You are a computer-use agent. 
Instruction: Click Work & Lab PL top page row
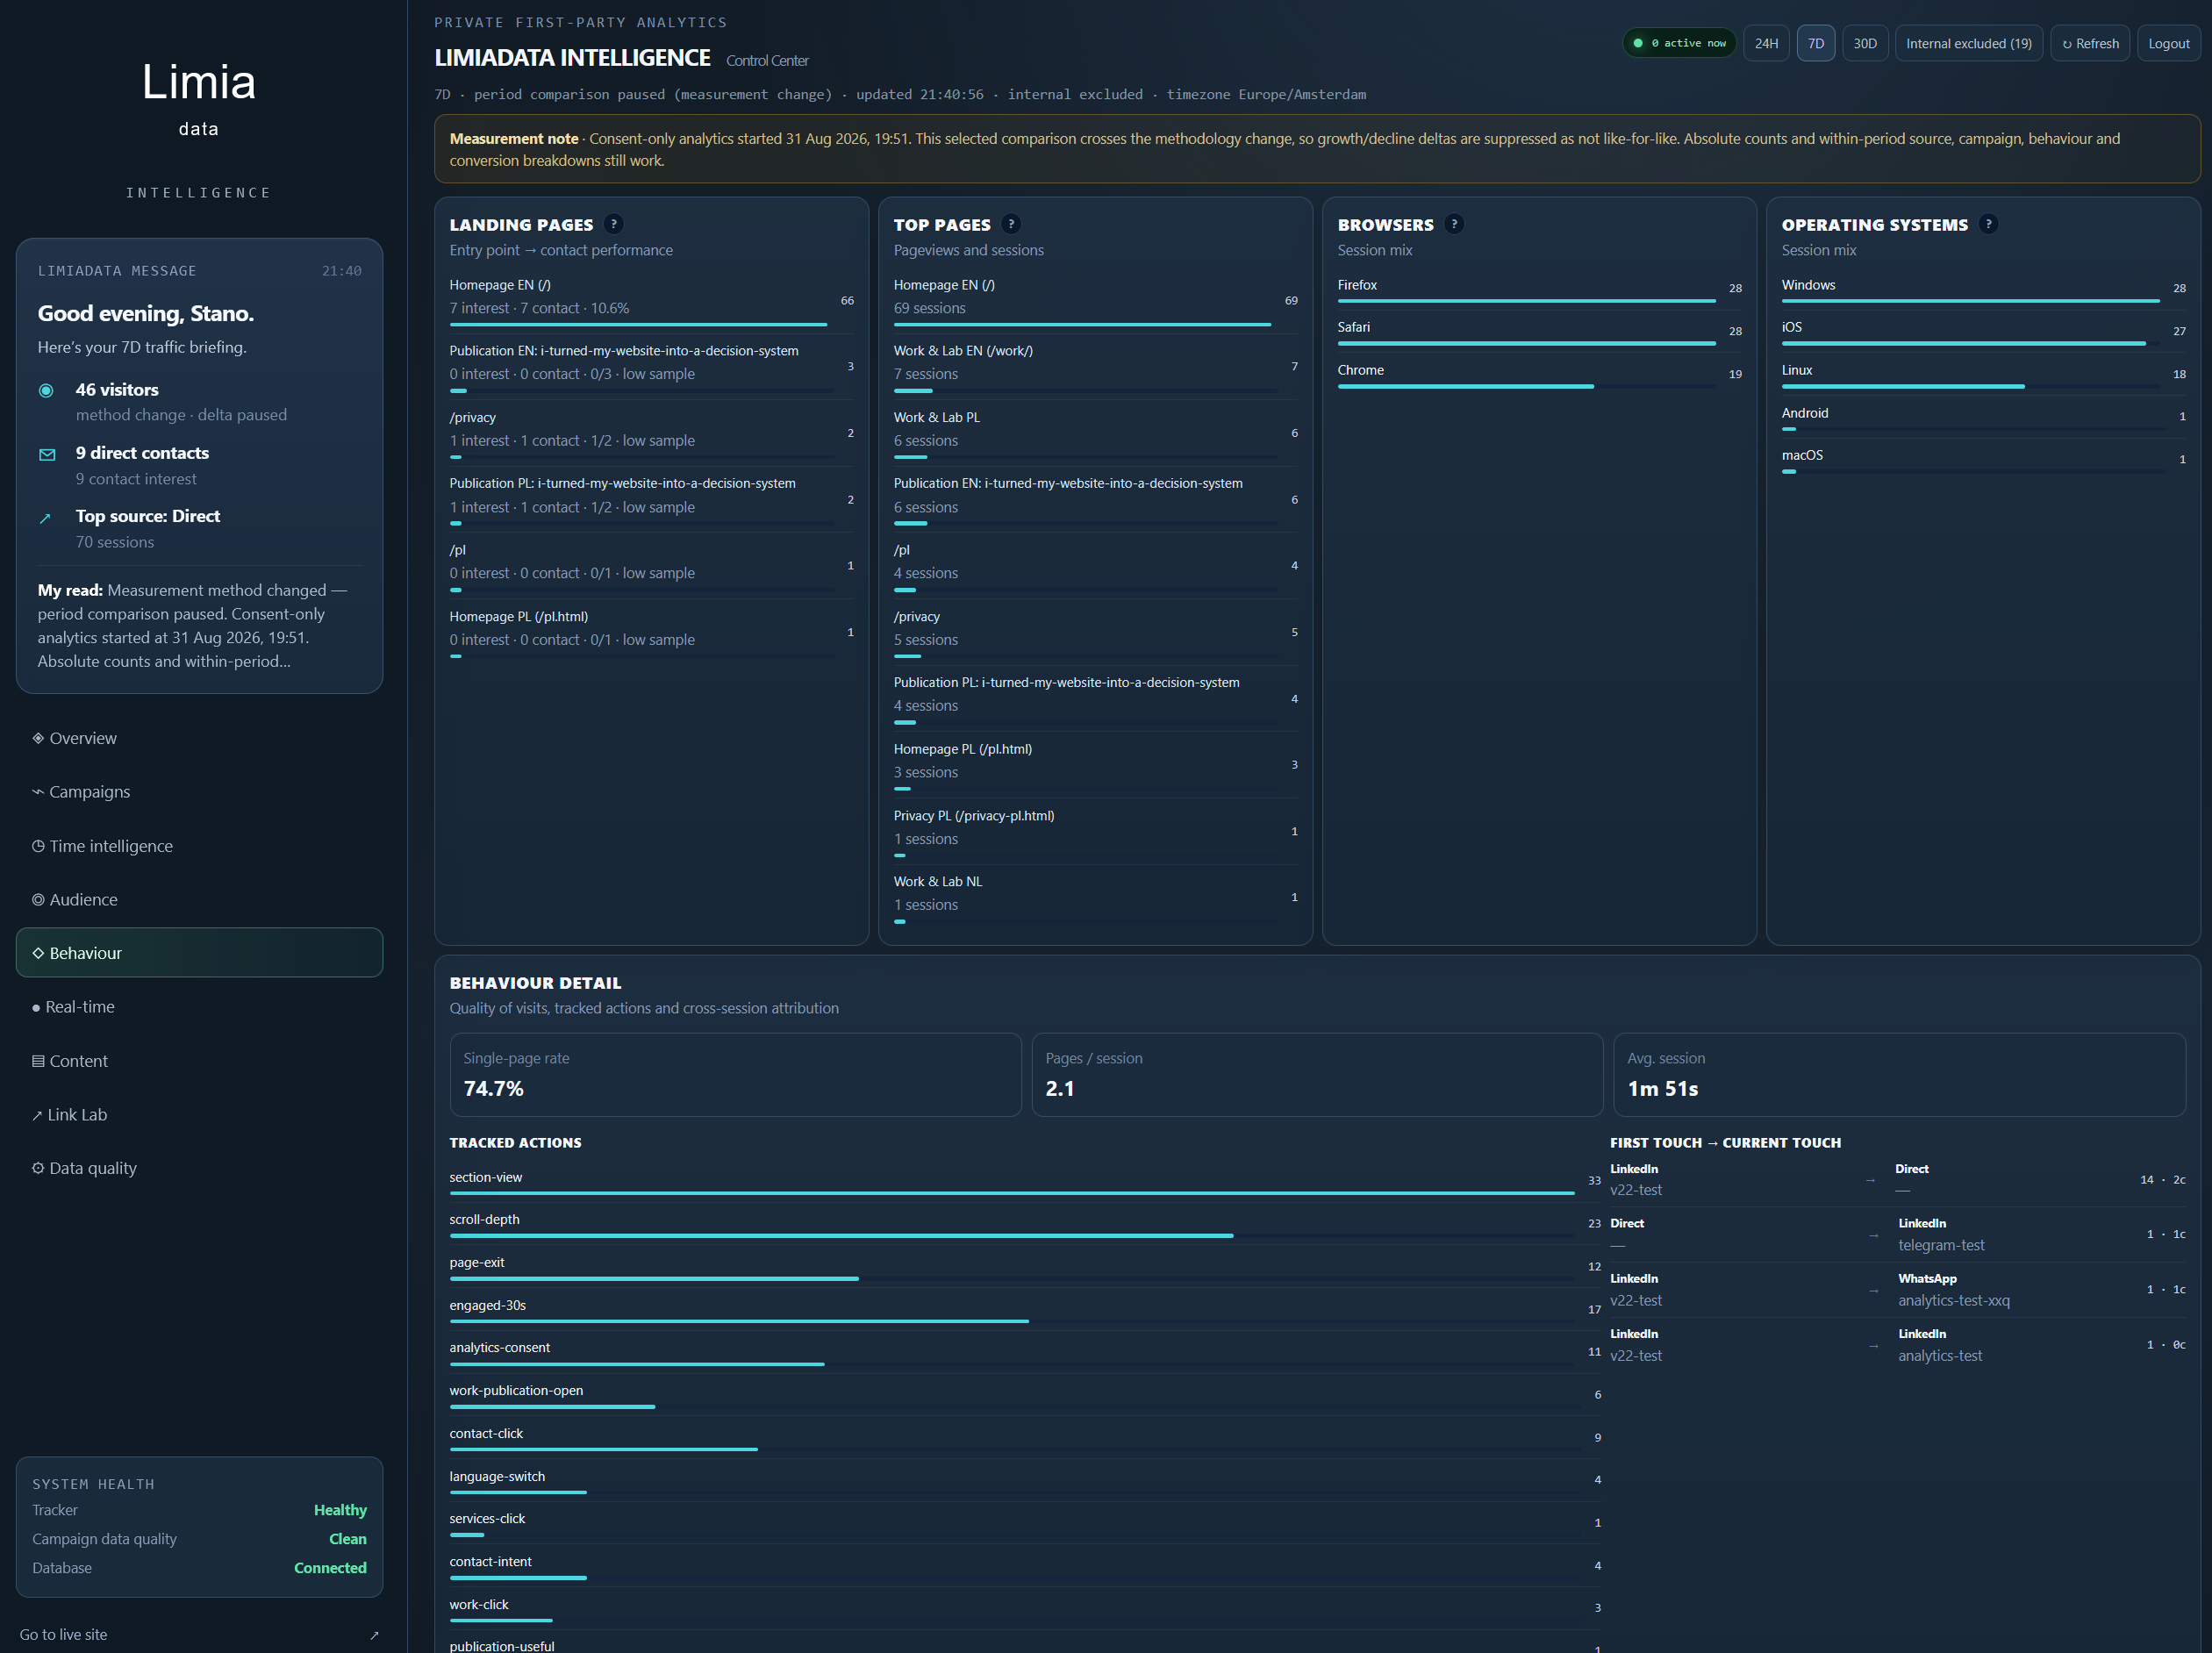coord(1095,433)
